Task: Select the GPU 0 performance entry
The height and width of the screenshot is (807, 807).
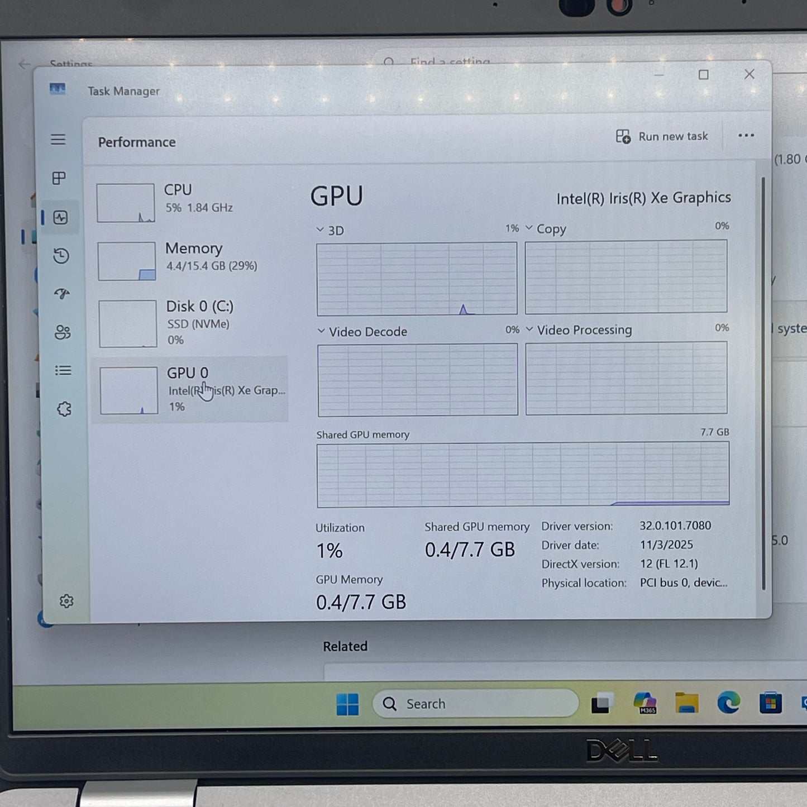Action: pyautogui.click(x=190, y=389)
